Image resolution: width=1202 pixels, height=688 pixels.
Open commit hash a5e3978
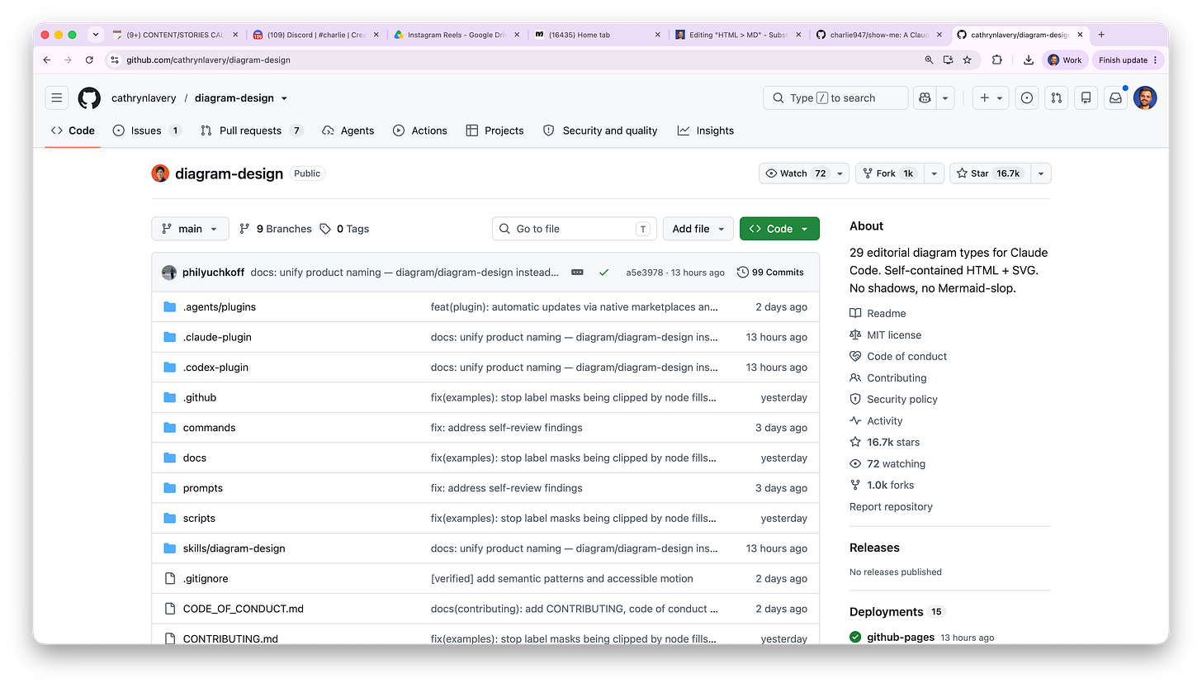point(644,272)
